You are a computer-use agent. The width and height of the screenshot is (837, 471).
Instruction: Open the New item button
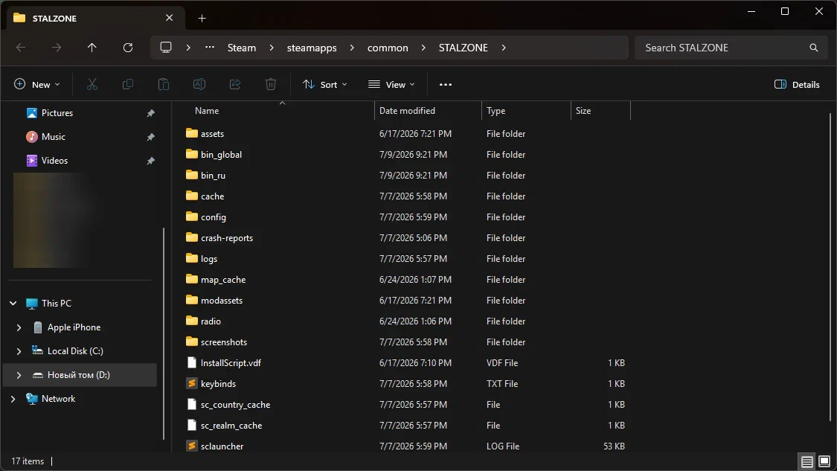[37, 84]
